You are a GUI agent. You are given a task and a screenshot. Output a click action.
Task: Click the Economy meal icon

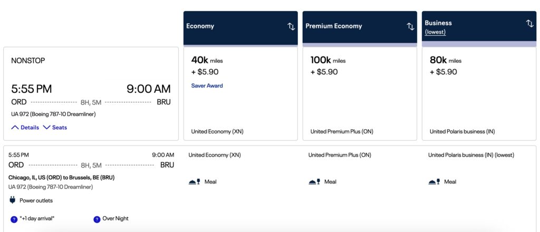(195, 181)
